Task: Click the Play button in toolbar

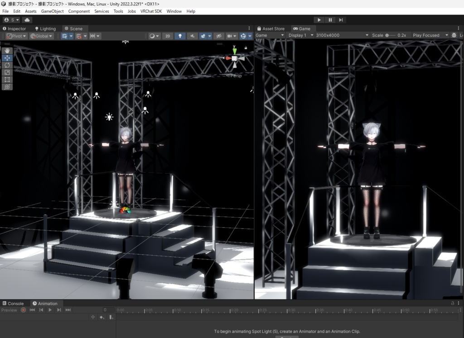Action: [319, 20]
